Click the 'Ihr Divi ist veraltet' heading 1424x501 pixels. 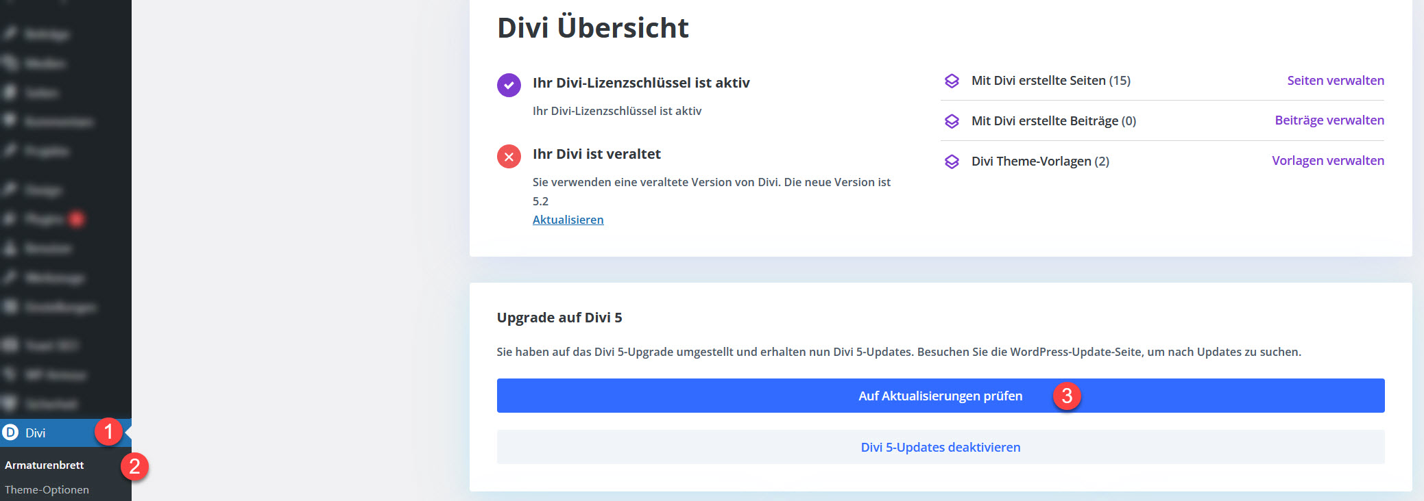tap(596, 154)
